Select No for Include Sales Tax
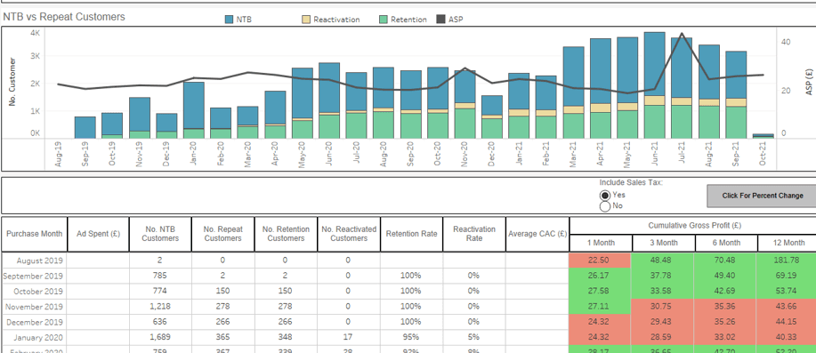The image size is (816, 353). 605,206
